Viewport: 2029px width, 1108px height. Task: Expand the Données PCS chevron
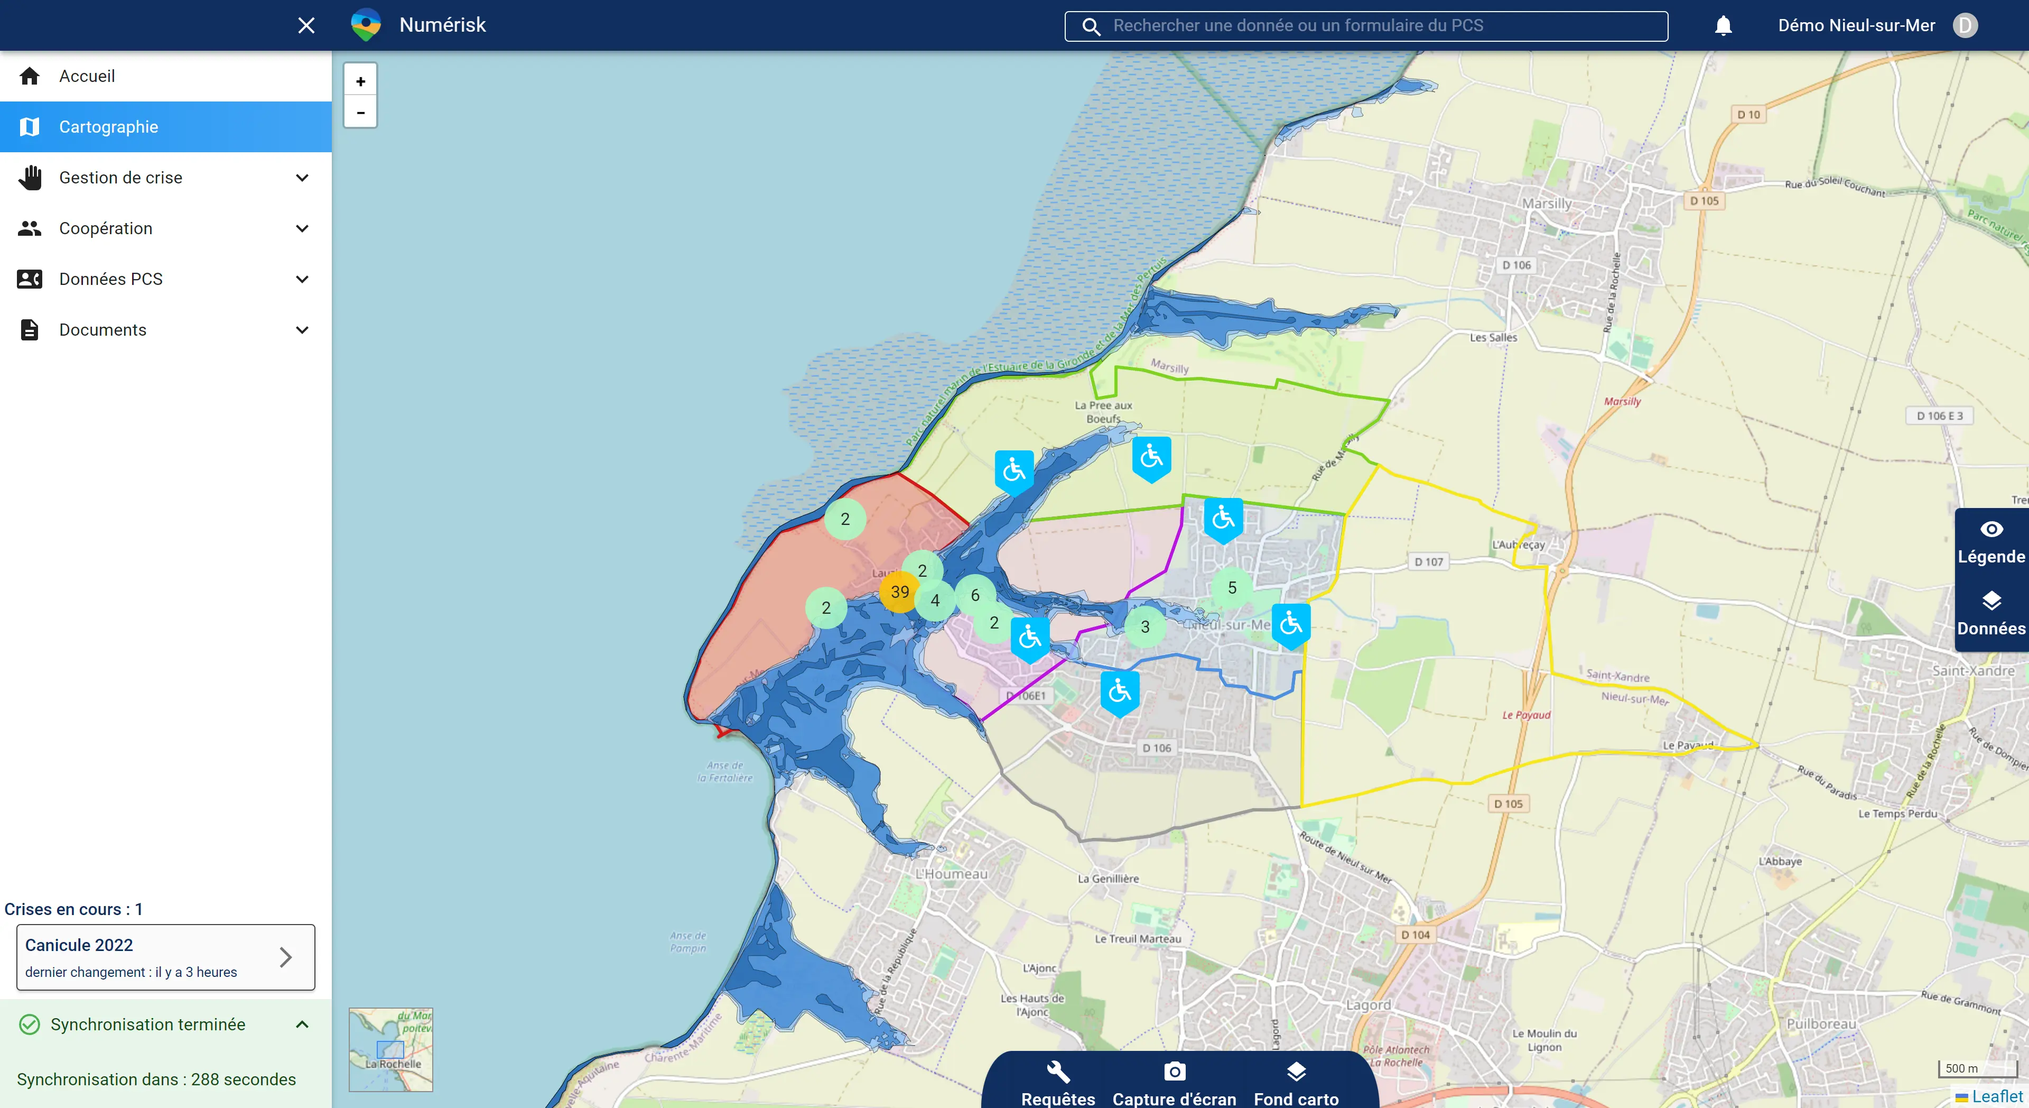pos(302,279)
